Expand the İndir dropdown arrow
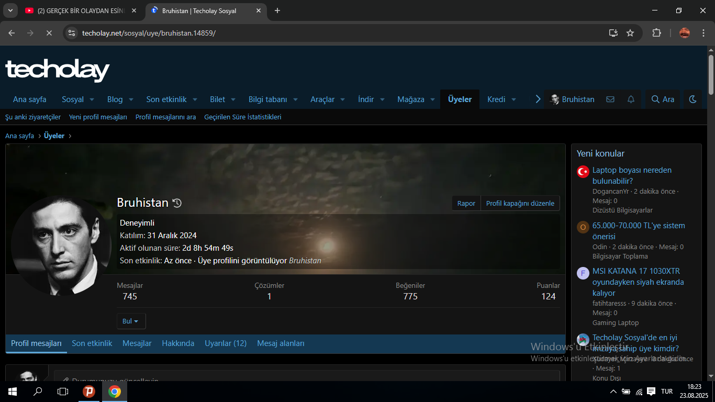Screen dimensions: 715x402 coord(382,99)
